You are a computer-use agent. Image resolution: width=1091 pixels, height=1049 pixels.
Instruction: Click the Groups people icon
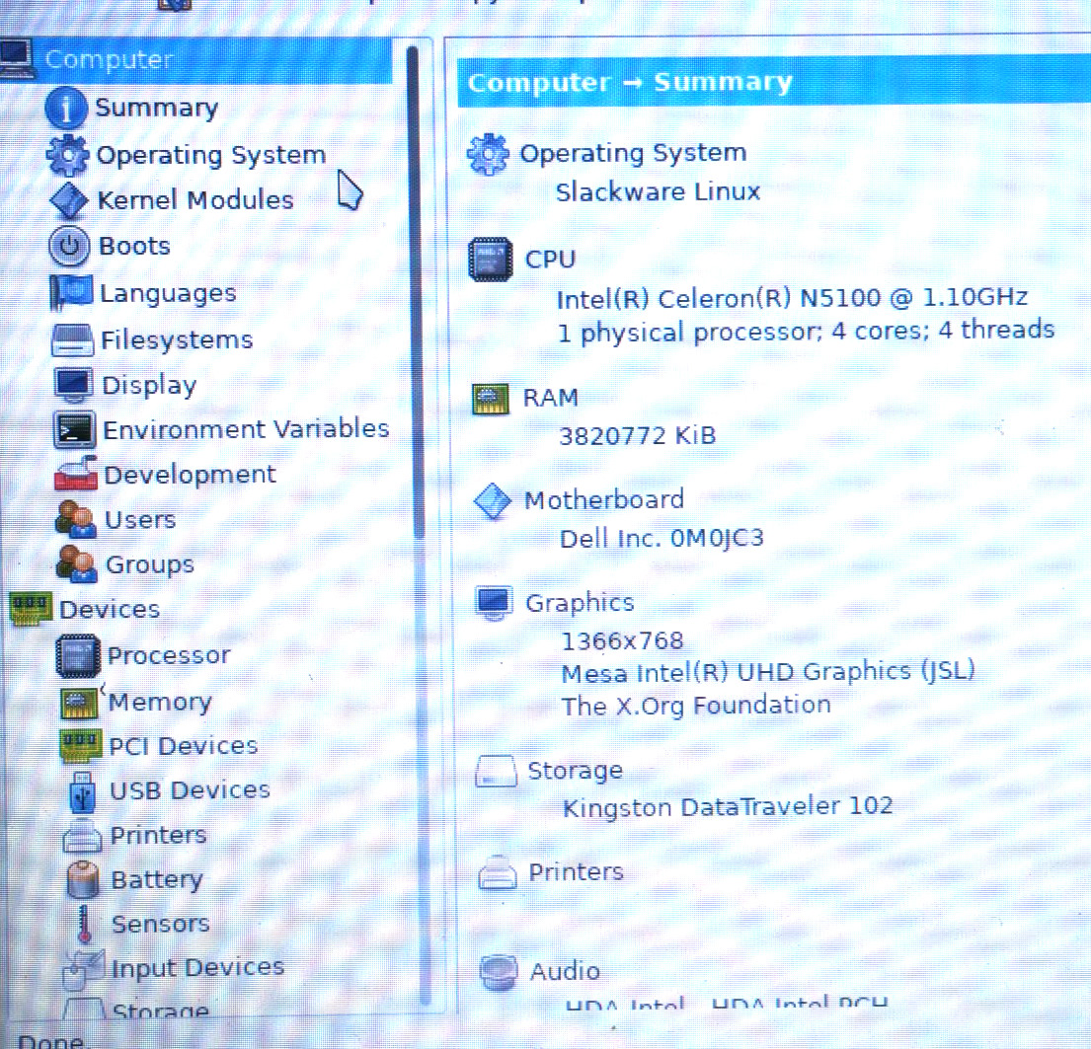77,563
